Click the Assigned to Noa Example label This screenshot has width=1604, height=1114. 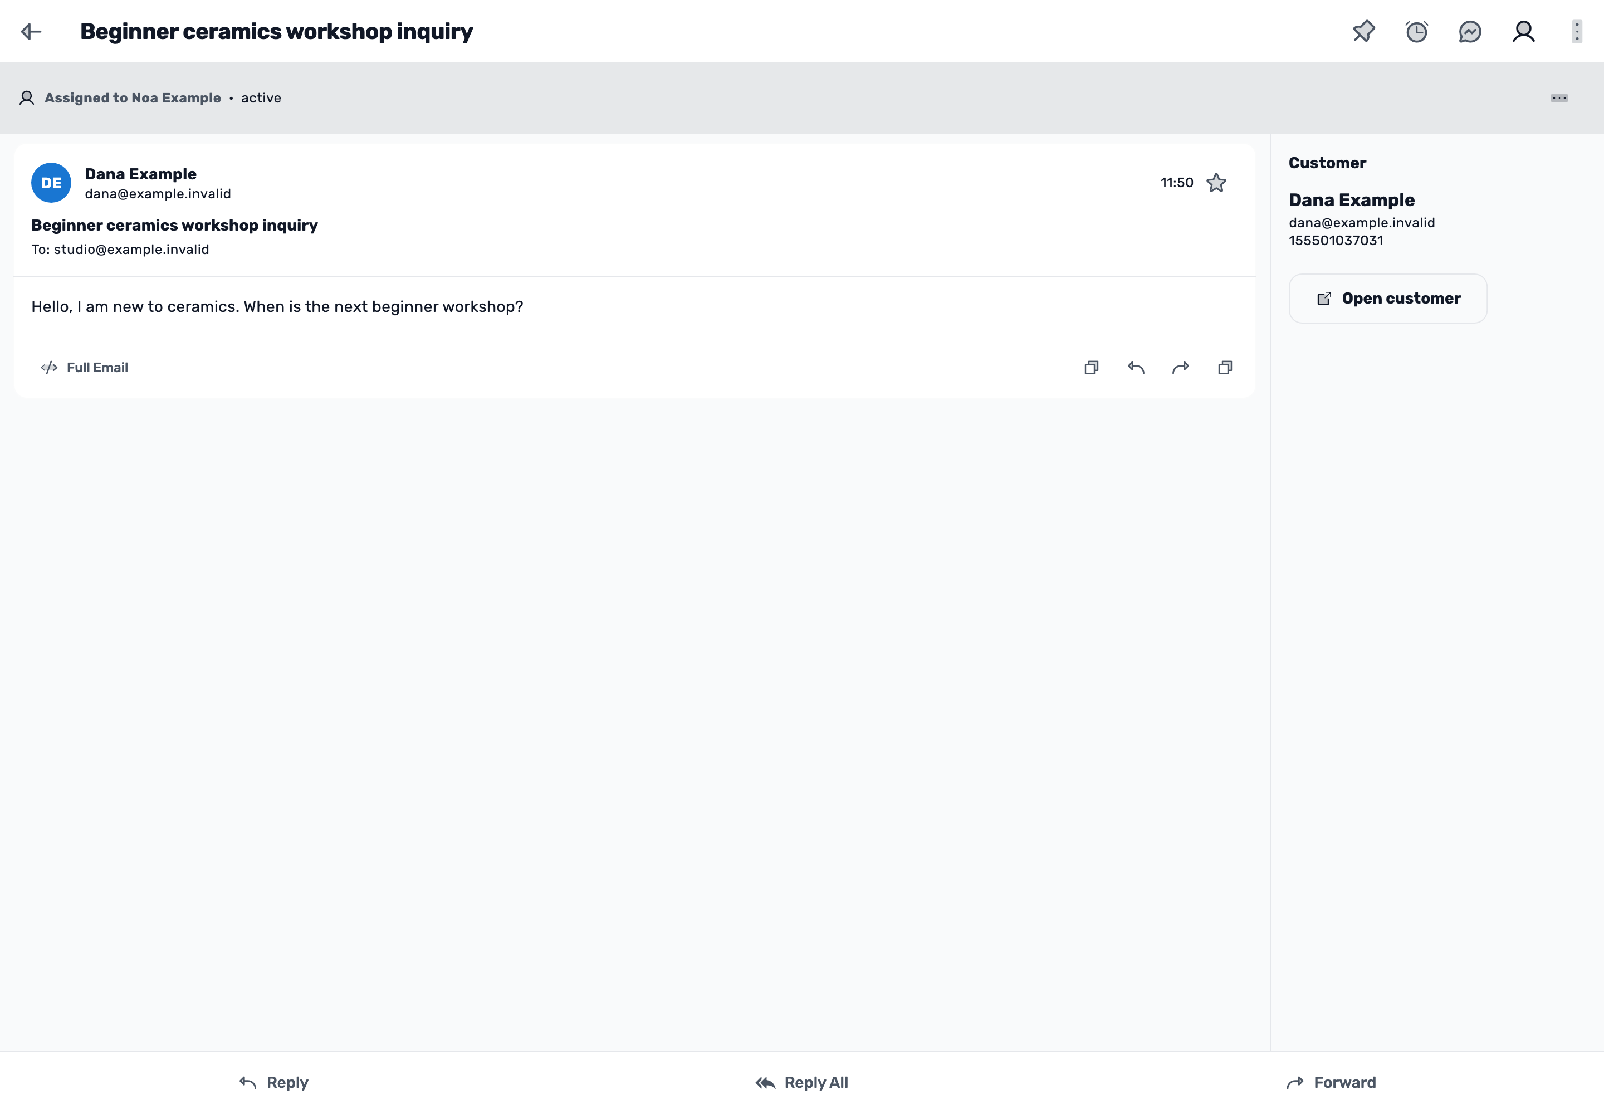click(133, 97)
